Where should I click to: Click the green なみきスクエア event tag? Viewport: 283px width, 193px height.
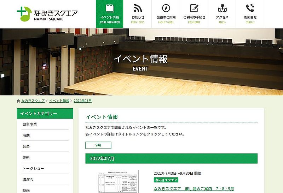coord(166,180)
